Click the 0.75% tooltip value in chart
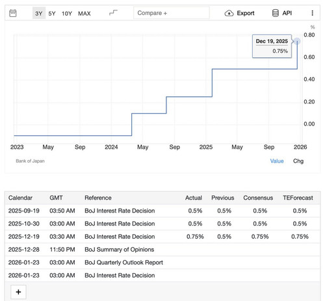325x301 pixels. coord(280,51)
